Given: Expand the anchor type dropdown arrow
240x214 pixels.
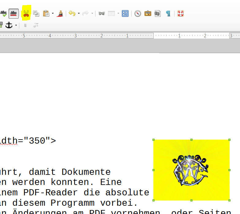Looking at the screenshot, I should tap(15, 25).
